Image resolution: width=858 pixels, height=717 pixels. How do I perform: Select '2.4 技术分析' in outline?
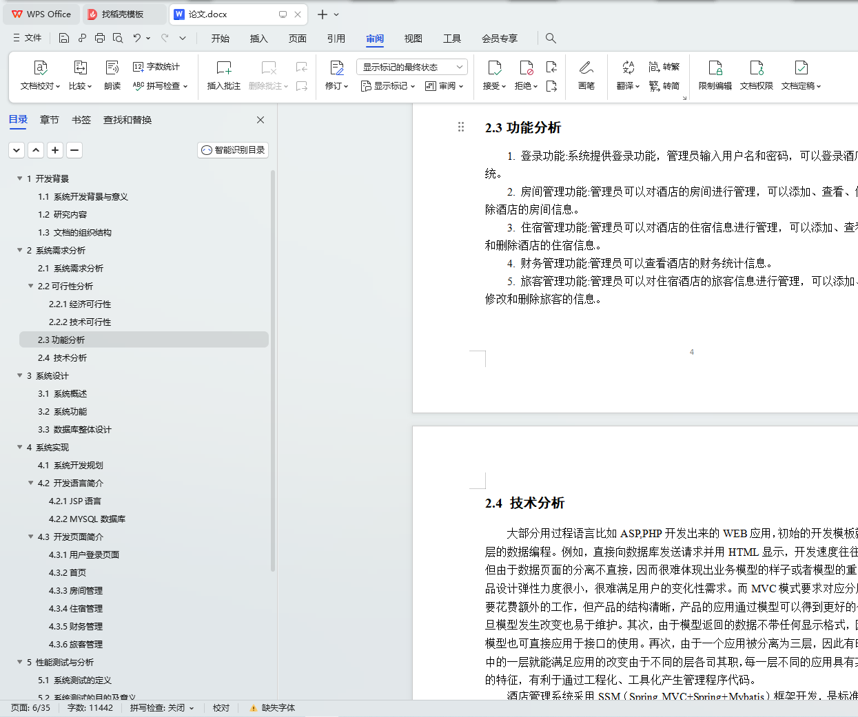pos(144,357)
